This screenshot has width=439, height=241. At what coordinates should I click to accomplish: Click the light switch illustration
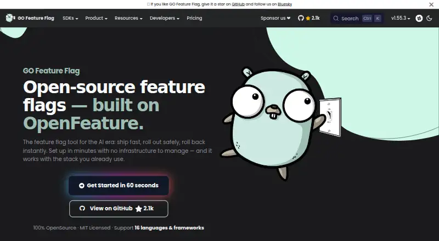coord(330,117)
